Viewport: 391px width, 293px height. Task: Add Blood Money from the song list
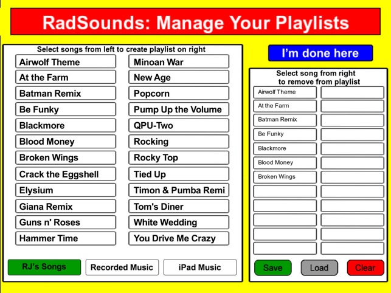pyautogui.click(x=66, y=142)
